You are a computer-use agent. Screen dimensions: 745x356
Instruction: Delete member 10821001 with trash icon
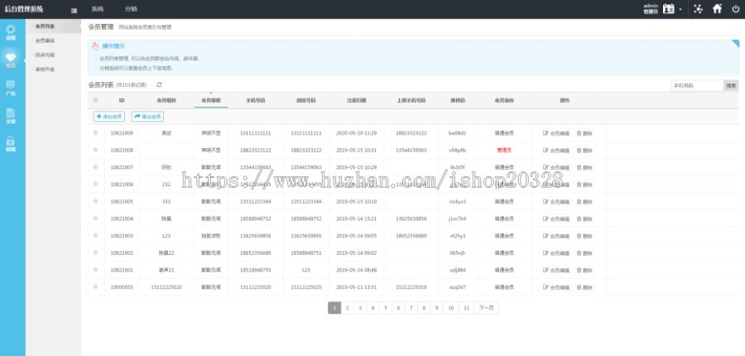tap(584, 270)
